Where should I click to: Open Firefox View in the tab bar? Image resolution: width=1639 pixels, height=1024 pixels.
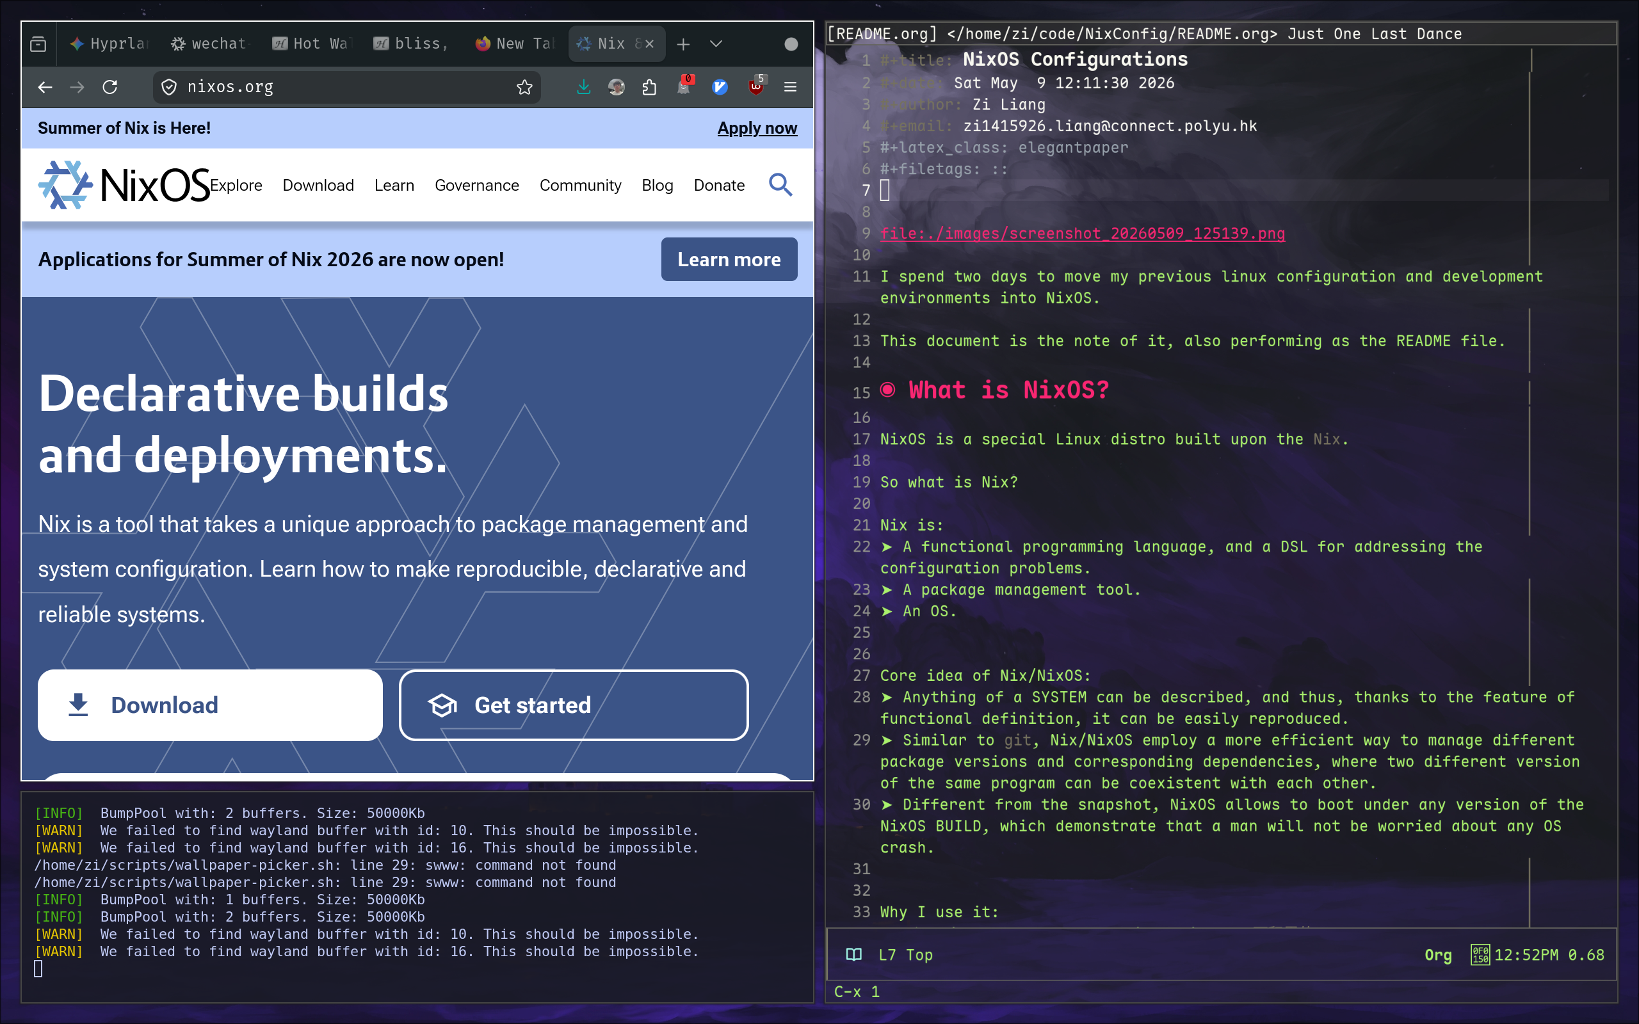pyautogui.click(x=38, y=44)
